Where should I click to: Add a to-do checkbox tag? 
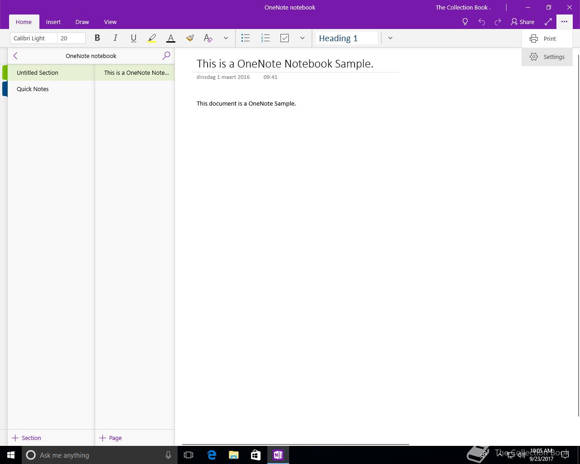point(285,38)
